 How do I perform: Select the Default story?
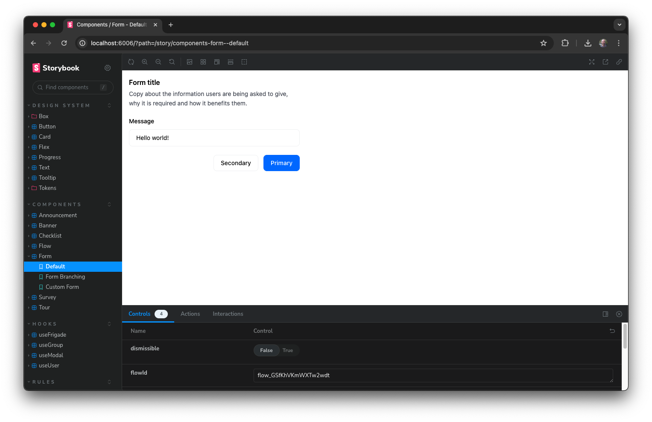coord(73,267)
